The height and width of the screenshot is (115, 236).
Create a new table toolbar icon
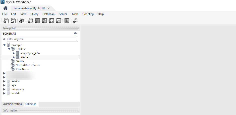click(37, 21)
